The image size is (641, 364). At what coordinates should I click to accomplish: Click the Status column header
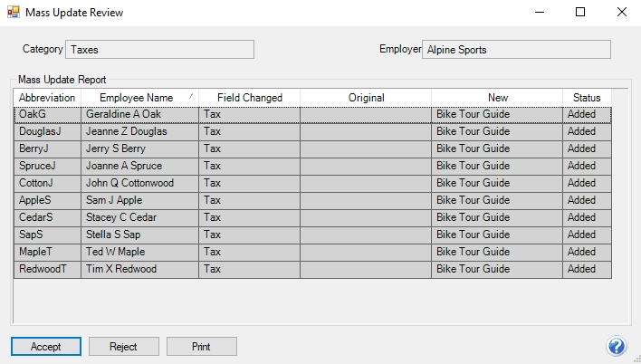pos(587,98)
